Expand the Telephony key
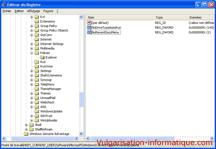The height and width of the screenshot is (149, 216). (32, 84)
